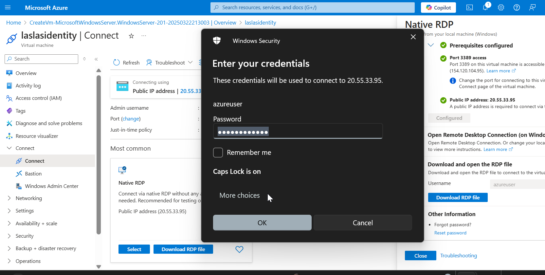Click the heart favorite icon on card

pyautogui.click(x=239, y=249)
